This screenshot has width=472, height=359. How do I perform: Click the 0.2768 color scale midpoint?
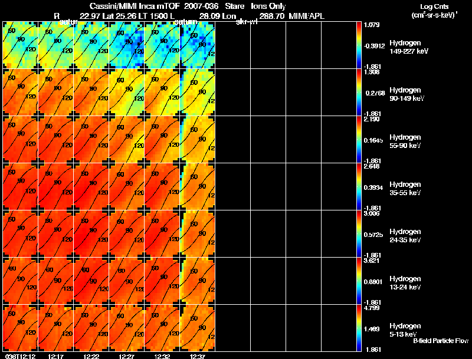375,93
